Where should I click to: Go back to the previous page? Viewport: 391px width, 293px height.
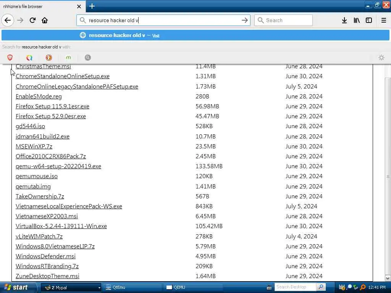(8, 20)
